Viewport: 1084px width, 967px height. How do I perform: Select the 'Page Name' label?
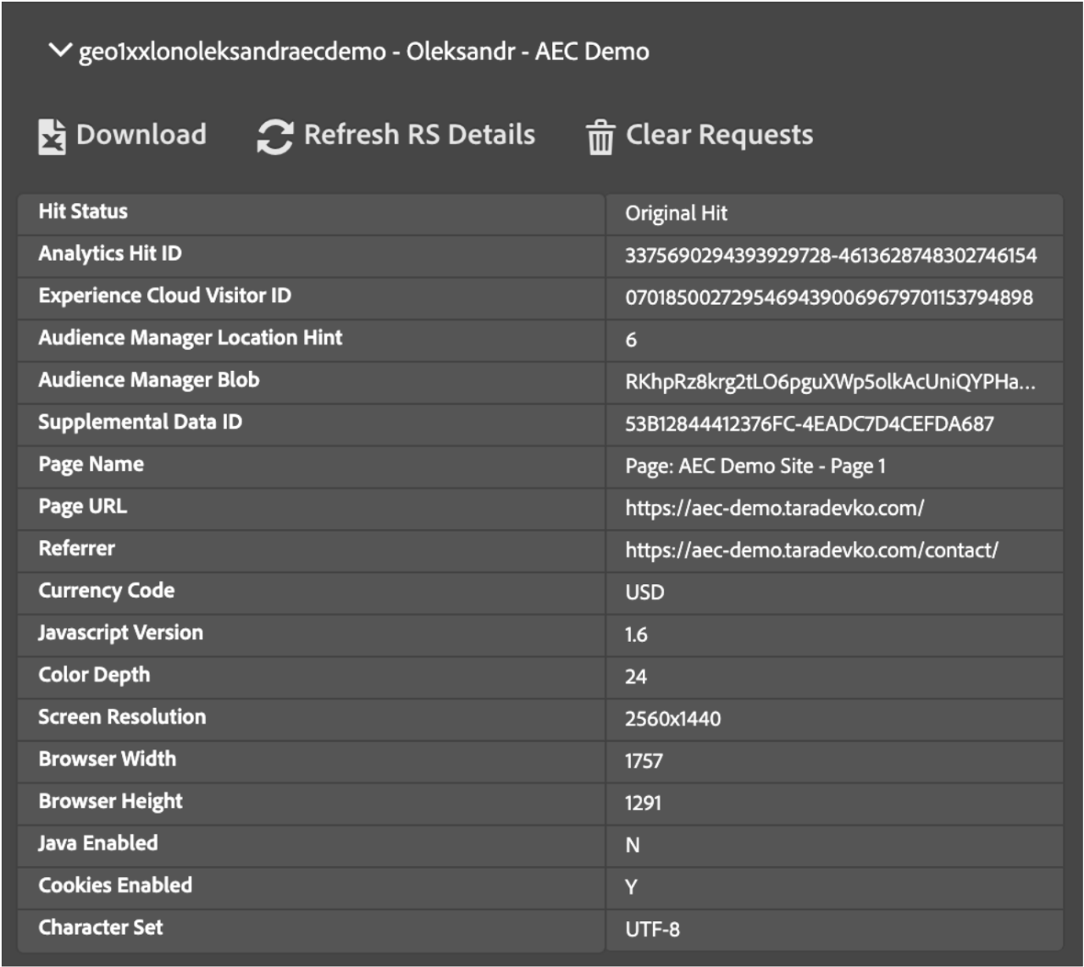pos(91,464)
